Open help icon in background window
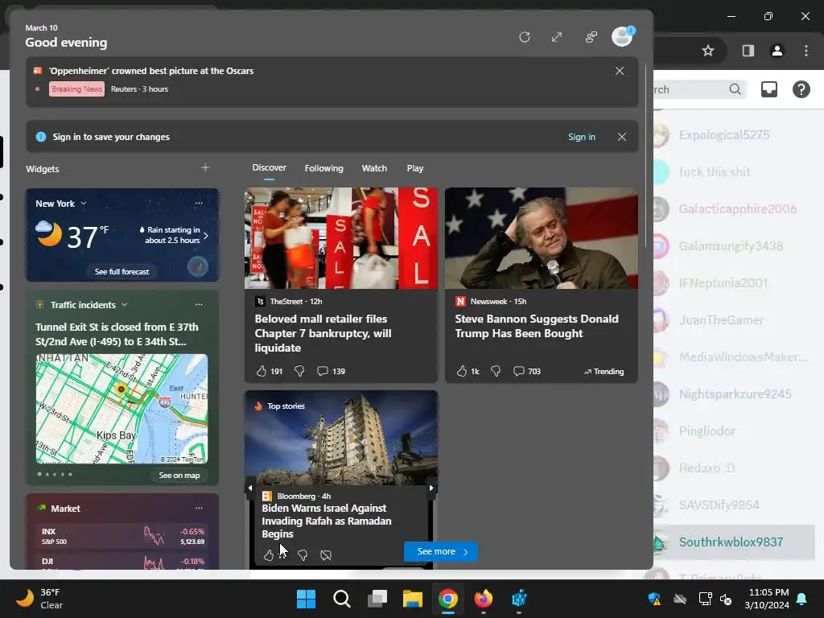The image size is (824, 618). point(801,89)
